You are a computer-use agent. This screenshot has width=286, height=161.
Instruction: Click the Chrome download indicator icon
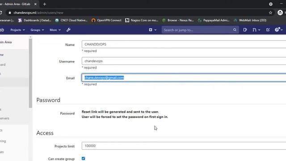(271, 4)
